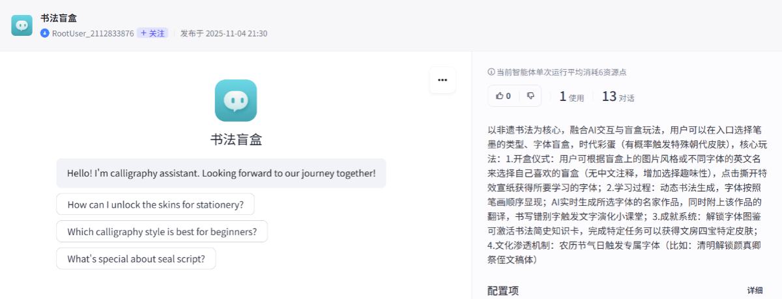Image resolution: width=782 pixels, height=299 pixels.
Task: Click the thumbs-down dislike icon
Action: pyautogui.click(x=530, y=96)
